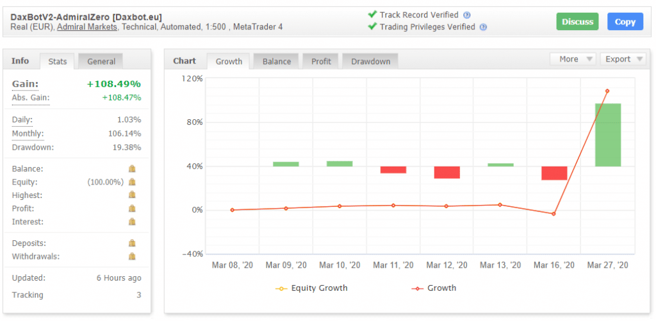
Task: Click the 1.03% daily value
Action: pos(129,120)
